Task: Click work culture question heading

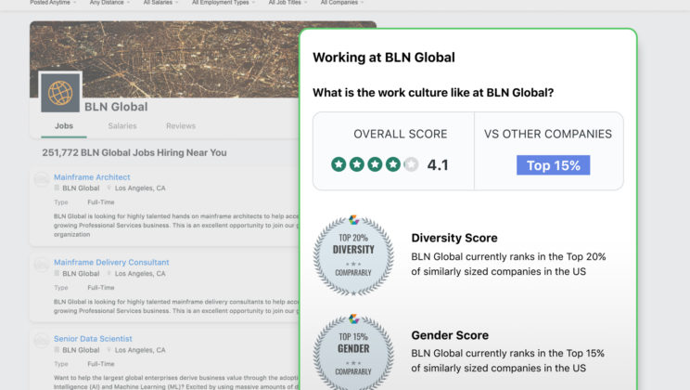Action: coord(433,93)
